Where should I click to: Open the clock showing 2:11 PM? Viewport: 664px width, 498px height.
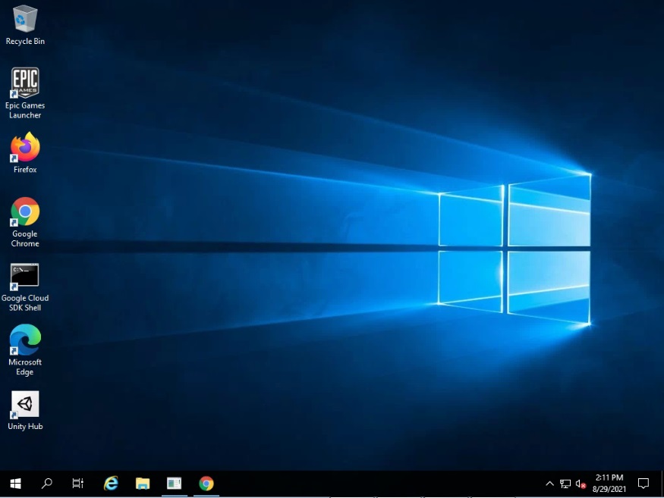pos(609,483)
